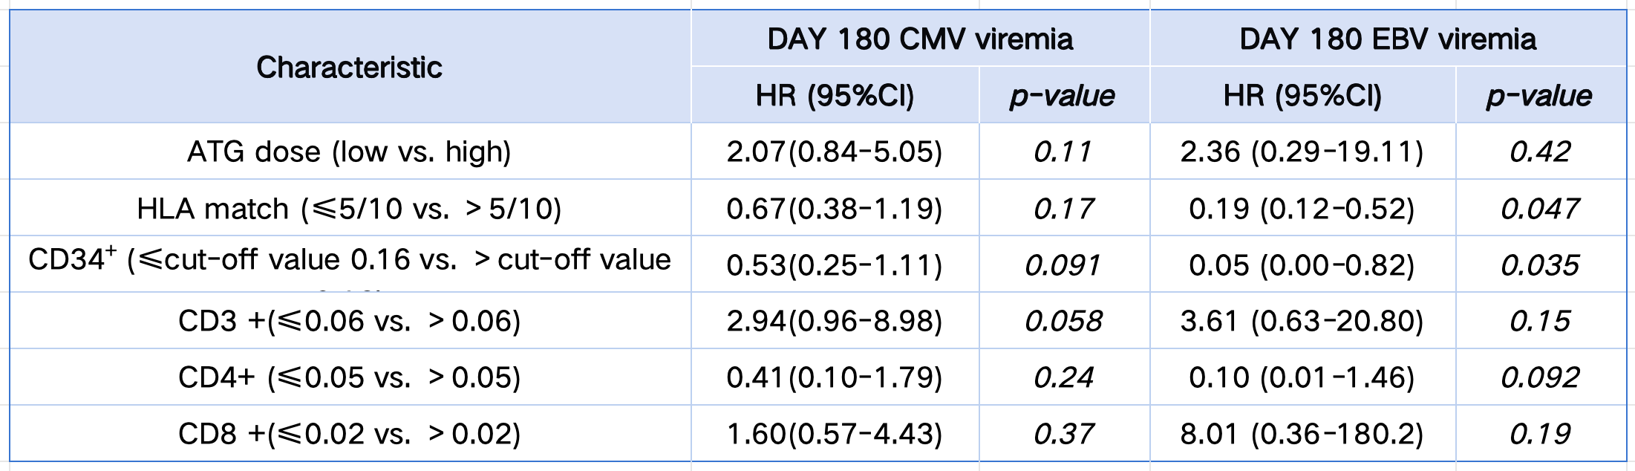Click the cell with 0.05 (0.00-0.82)
The image size is (1635, 471).
coord(1302,265)
